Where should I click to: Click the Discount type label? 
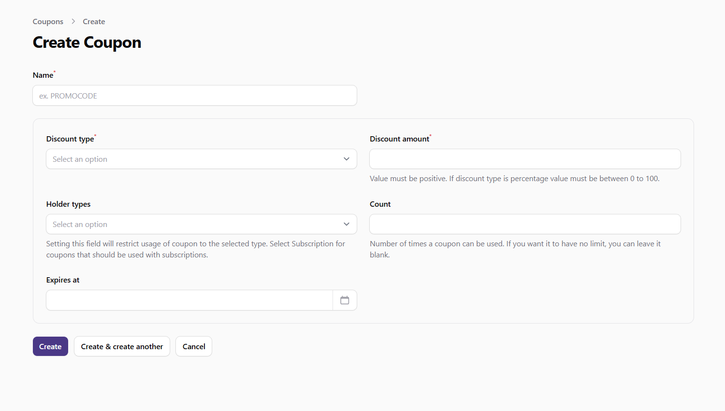70,139
